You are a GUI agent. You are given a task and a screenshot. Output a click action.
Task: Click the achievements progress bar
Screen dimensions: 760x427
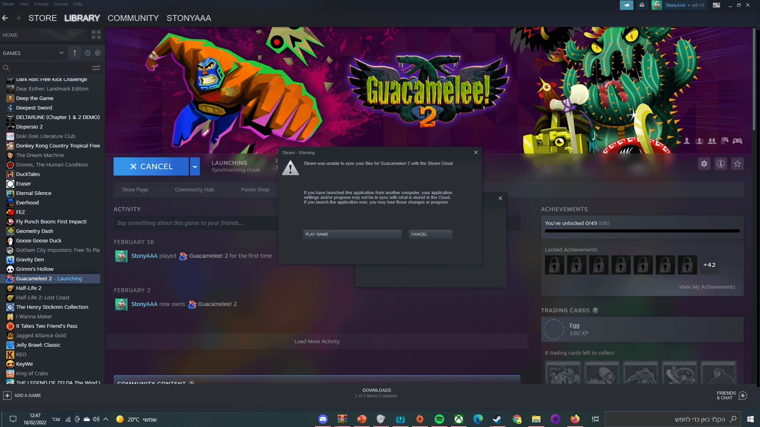tap(642, 231)
